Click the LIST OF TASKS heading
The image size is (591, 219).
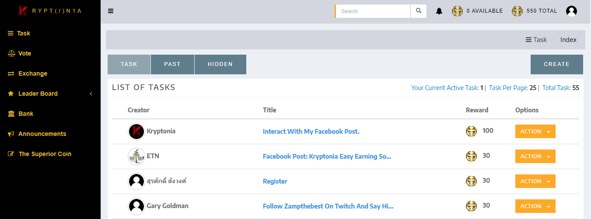[143, 87]
